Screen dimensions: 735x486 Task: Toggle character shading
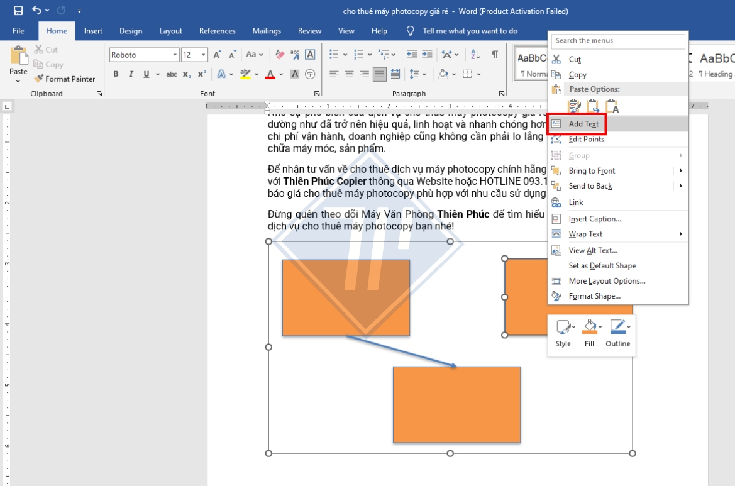[x=295, y=74]
